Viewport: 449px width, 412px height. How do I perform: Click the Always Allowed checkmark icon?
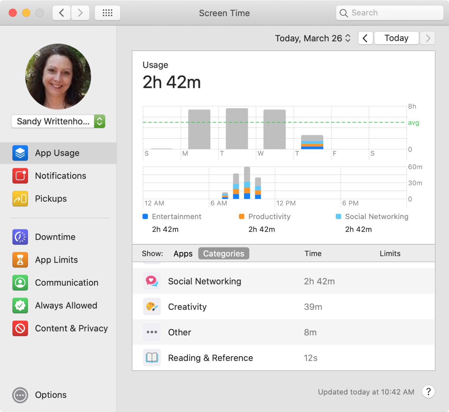tap(20, 305)
